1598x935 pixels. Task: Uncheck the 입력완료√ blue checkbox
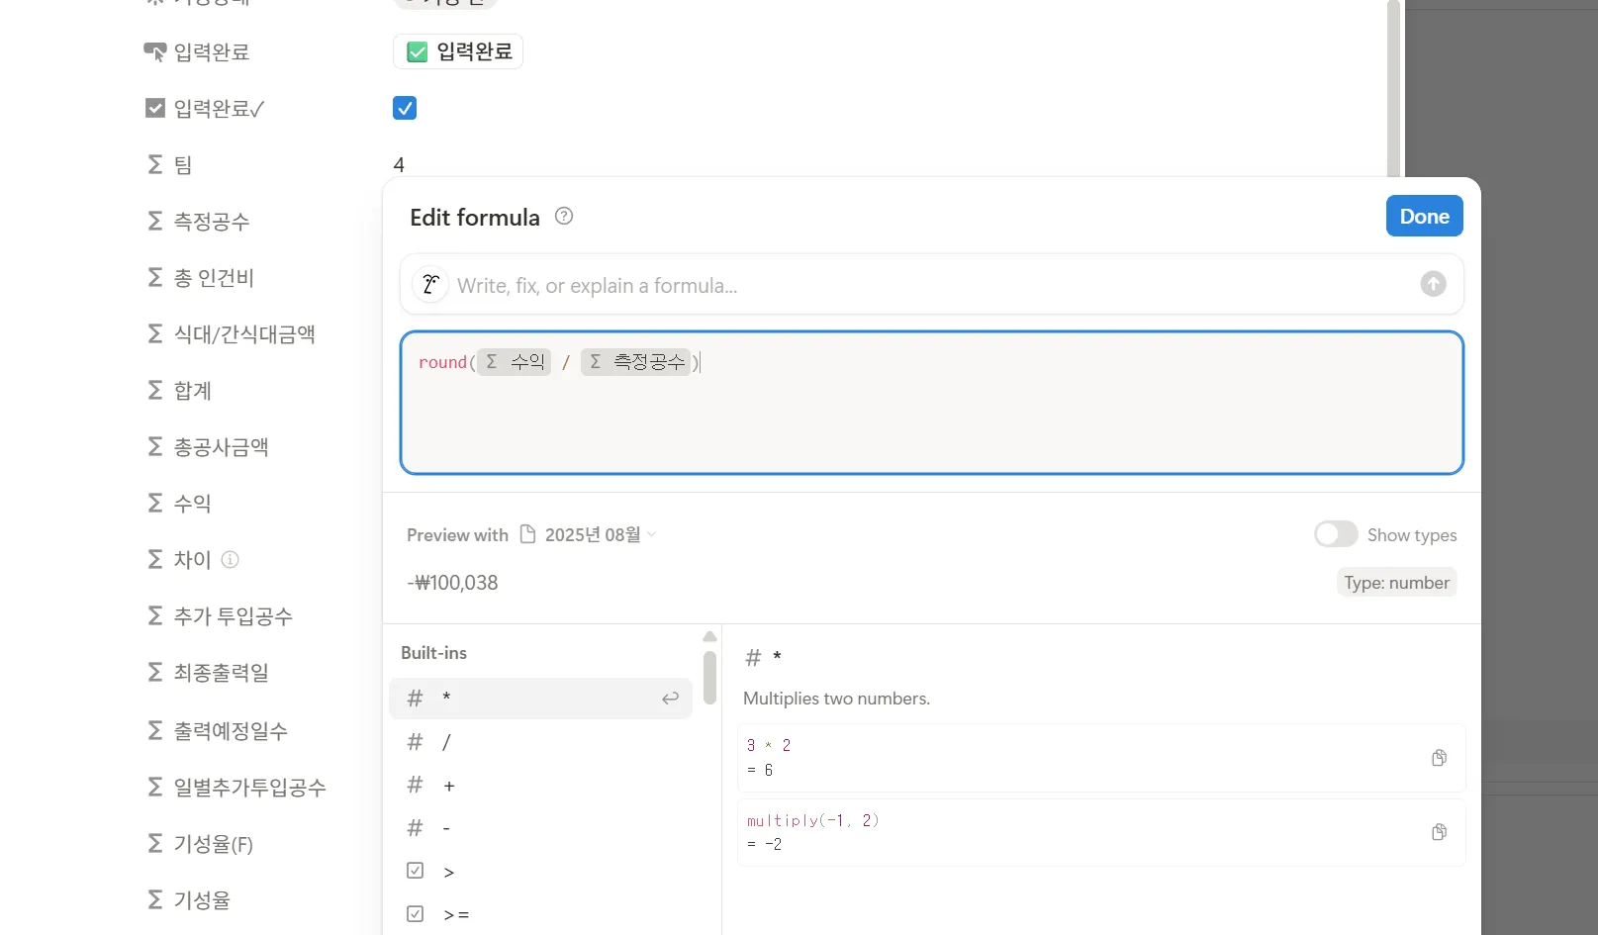(x=405, y=108)
